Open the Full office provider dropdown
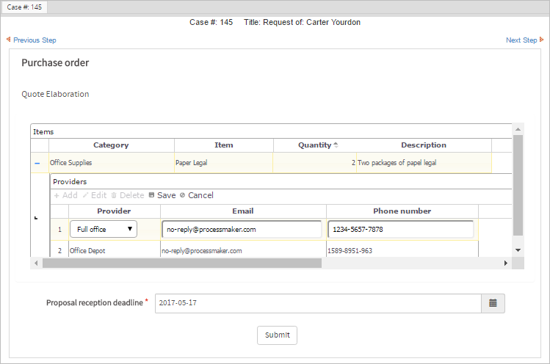The width and height of the screenshot is (550, 364). [x=104, y=229]
